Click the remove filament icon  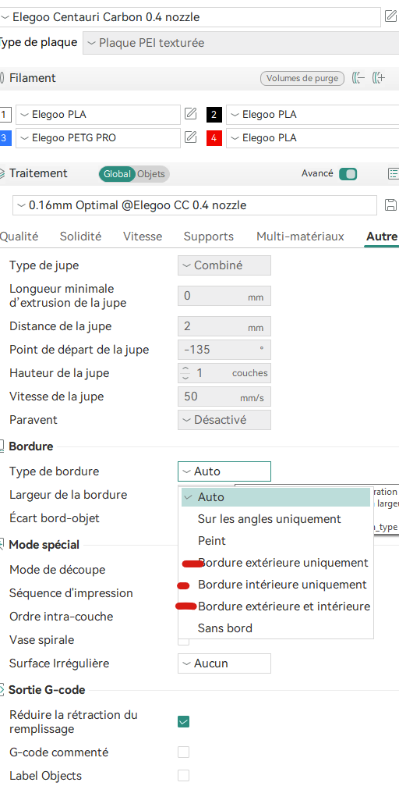pyautogui.click(x=358, y=78)
